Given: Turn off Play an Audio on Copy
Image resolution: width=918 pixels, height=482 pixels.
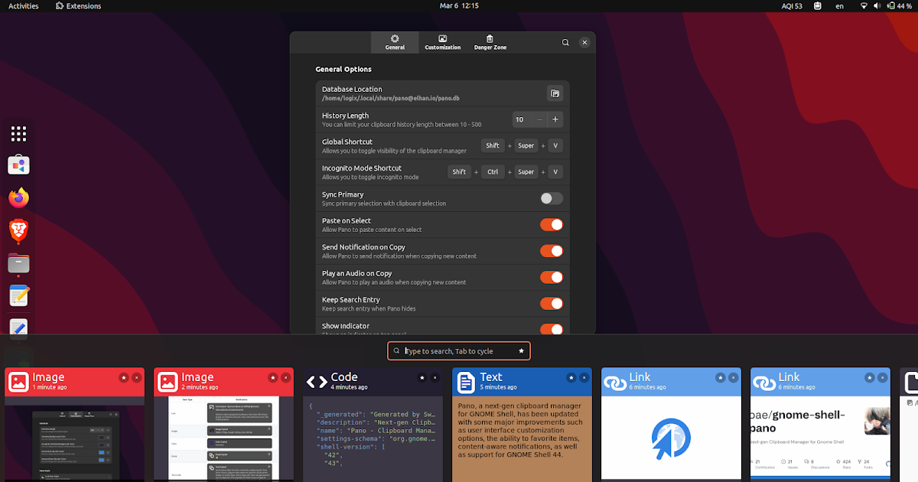Looking at the screenshot, I should [552, 277].
